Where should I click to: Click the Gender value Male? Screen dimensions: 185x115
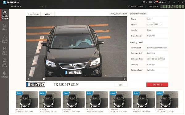coord(149,30)
